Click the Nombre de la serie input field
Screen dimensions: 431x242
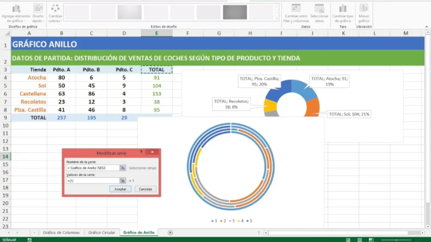(x=93, y=168)
